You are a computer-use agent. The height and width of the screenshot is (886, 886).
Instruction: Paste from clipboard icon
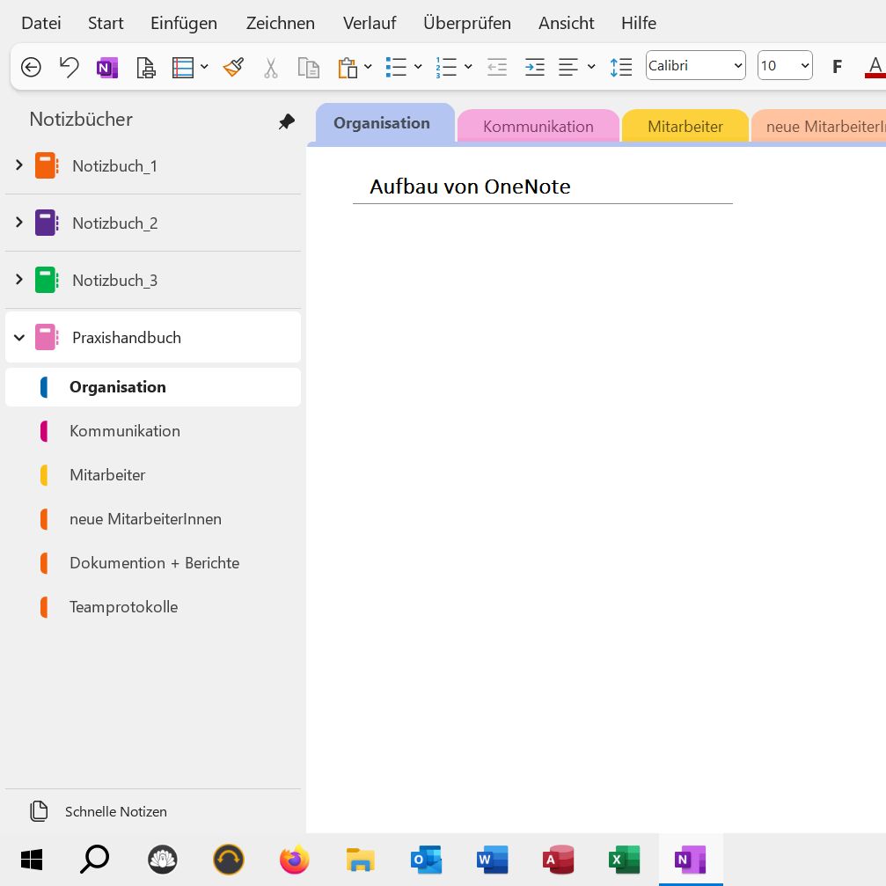[348, 68]
